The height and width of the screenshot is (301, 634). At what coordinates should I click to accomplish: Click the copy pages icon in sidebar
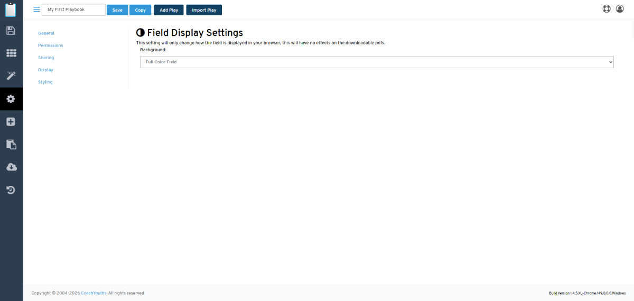tap(11, 144)
